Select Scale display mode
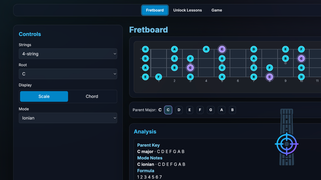 44,96
